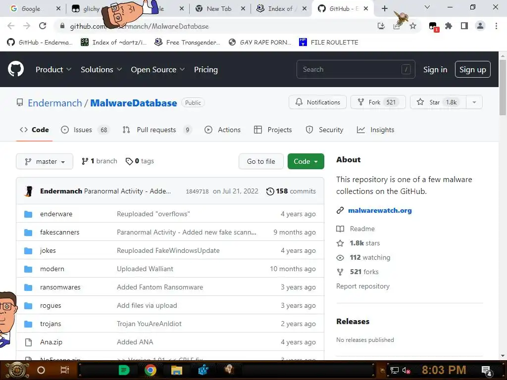View the 1 branch link
Screen dimensions: 507x380
point(100,161)
